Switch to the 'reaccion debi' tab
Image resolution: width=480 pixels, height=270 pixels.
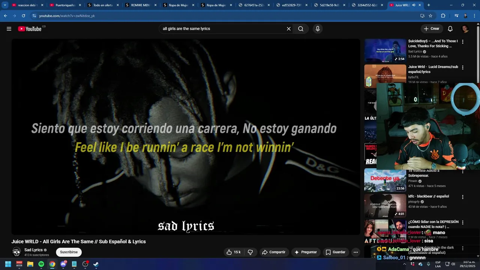(x=27, y=5)
